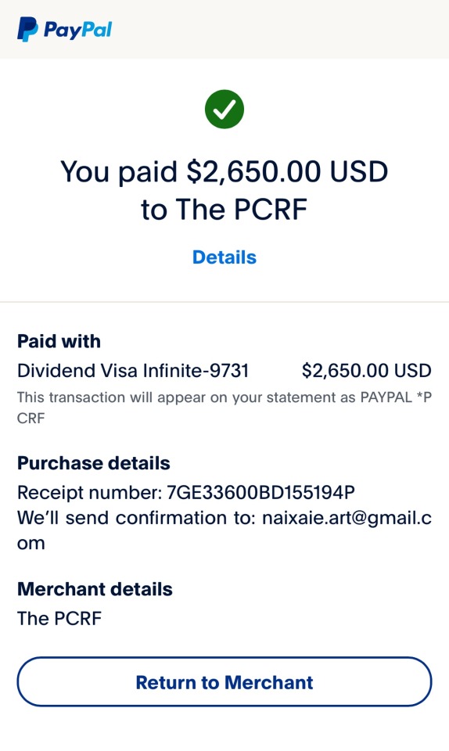Click the blue double-P PayPal emblem

pyautogui.click(x=27, y=30)
